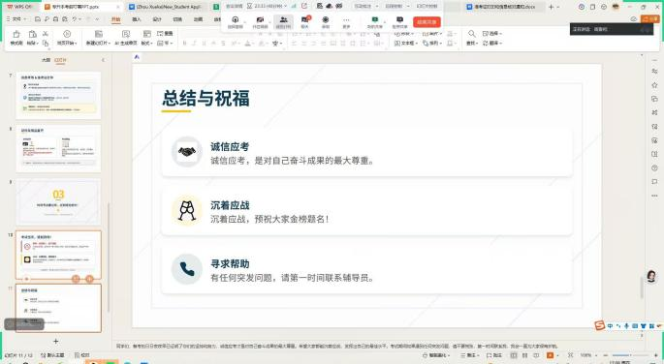Screen dimensions: 664x364
Task: Open the Layout dropdown
Action: pos(147,44)
